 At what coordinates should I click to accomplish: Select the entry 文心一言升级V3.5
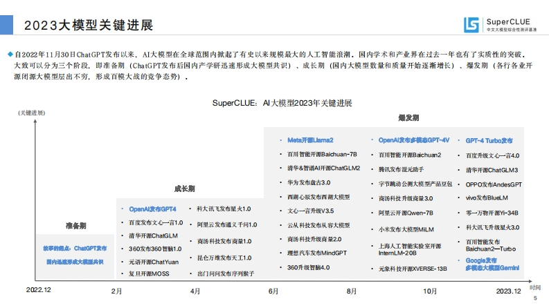(x=311, y=211)
